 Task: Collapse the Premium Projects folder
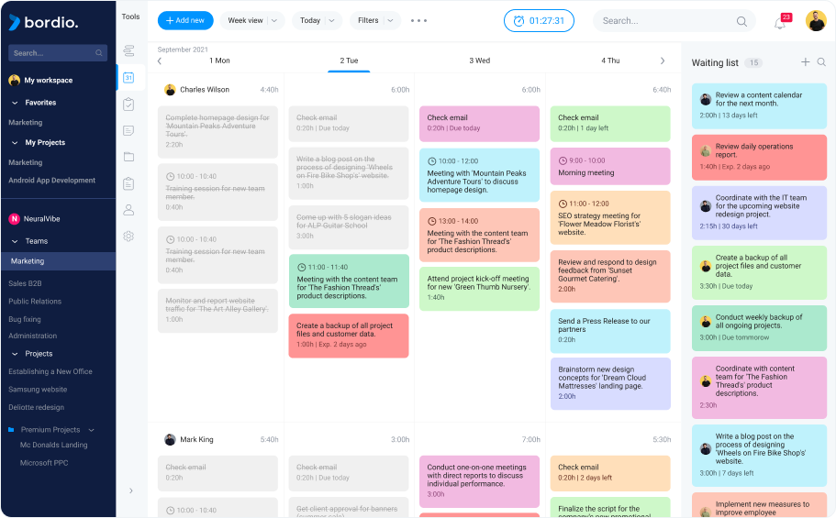tap(91, 430)
